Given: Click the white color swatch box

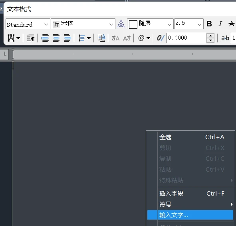Looking at the screenshot, I should [133, 24].
